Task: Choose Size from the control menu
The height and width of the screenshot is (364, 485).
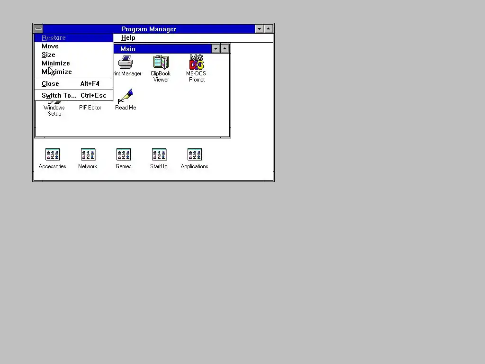Action: pos(73,55)
